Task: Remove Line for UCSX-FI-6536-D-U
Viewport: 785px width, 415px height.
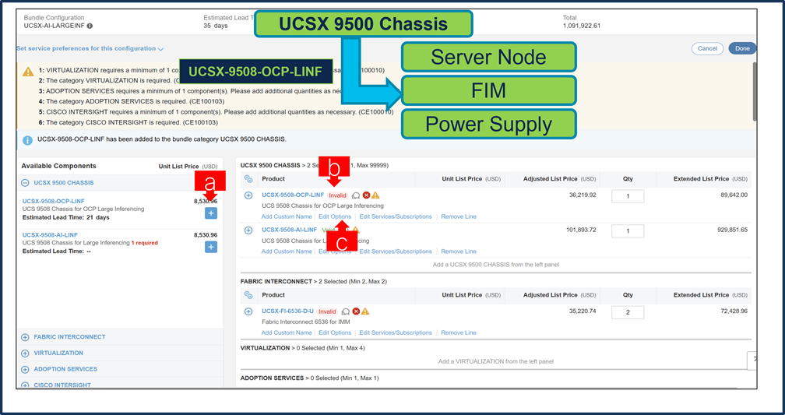Action: (459, 332)
